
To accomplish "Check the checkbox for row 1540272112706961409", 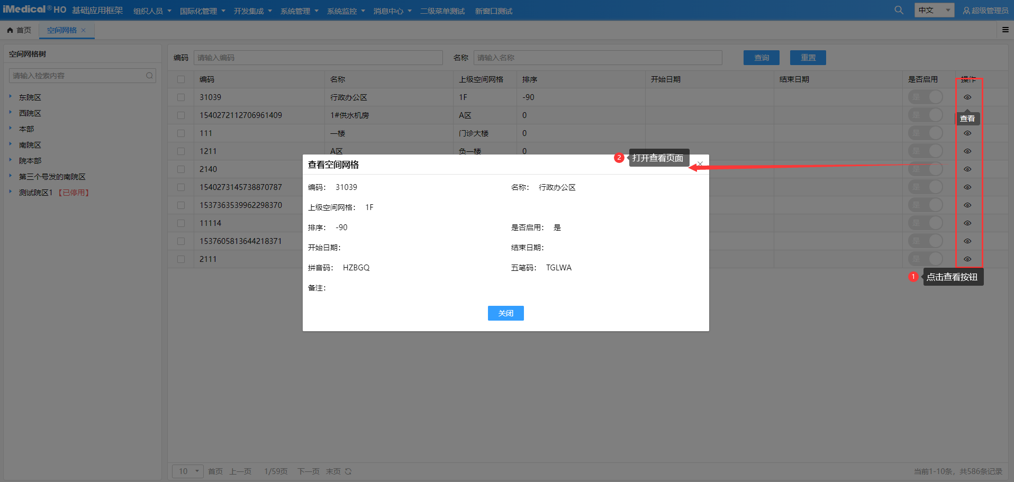I will (x=181, y=115).
